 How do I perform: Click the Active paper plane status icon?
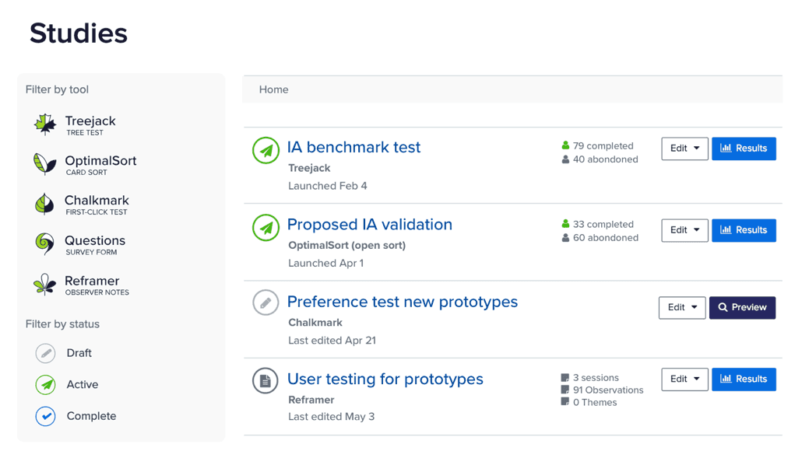point(45,385)
